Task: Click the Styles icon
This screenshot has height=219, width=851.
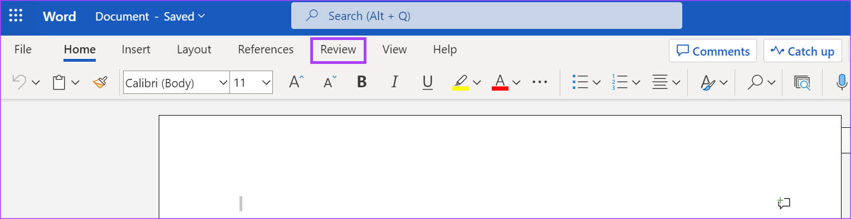Action: coord(708,83)
